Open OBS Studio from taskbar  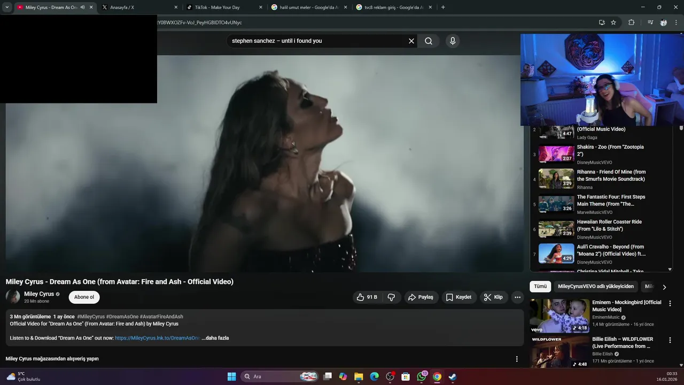[390, 376]
